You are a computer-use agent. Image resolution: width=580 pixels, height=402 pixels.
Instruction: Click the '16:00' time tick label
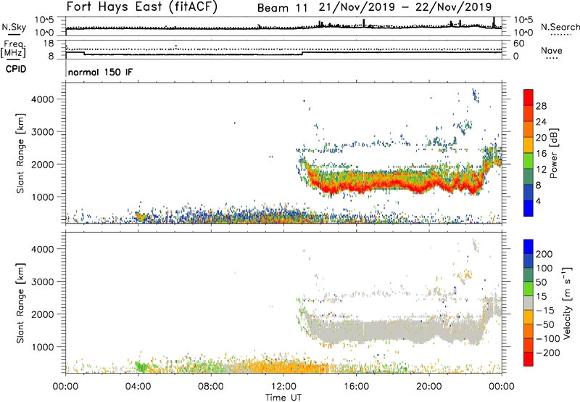[x=356, y=387]
